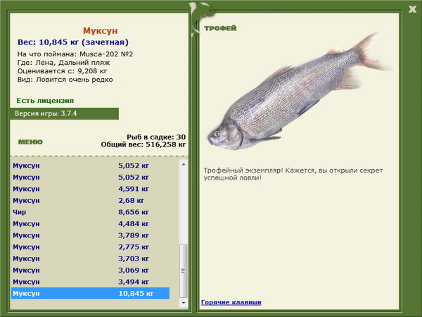Image resolution: width=422 pixels, height=317 pixels.
Task: Select the Муксун 3,494 кг row
Action: (x=91, y=281)
